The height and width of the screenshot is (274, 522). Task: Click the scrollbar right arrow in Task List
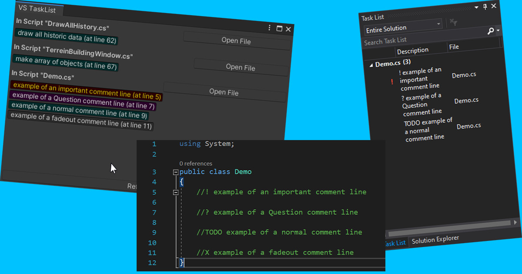(515, 222)
